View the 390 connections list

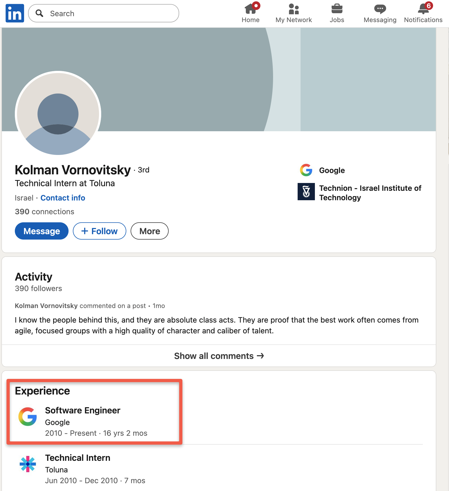tap(45, 212)
